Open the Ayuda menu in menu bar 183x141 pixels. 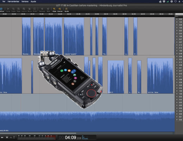tap(33, 1)
